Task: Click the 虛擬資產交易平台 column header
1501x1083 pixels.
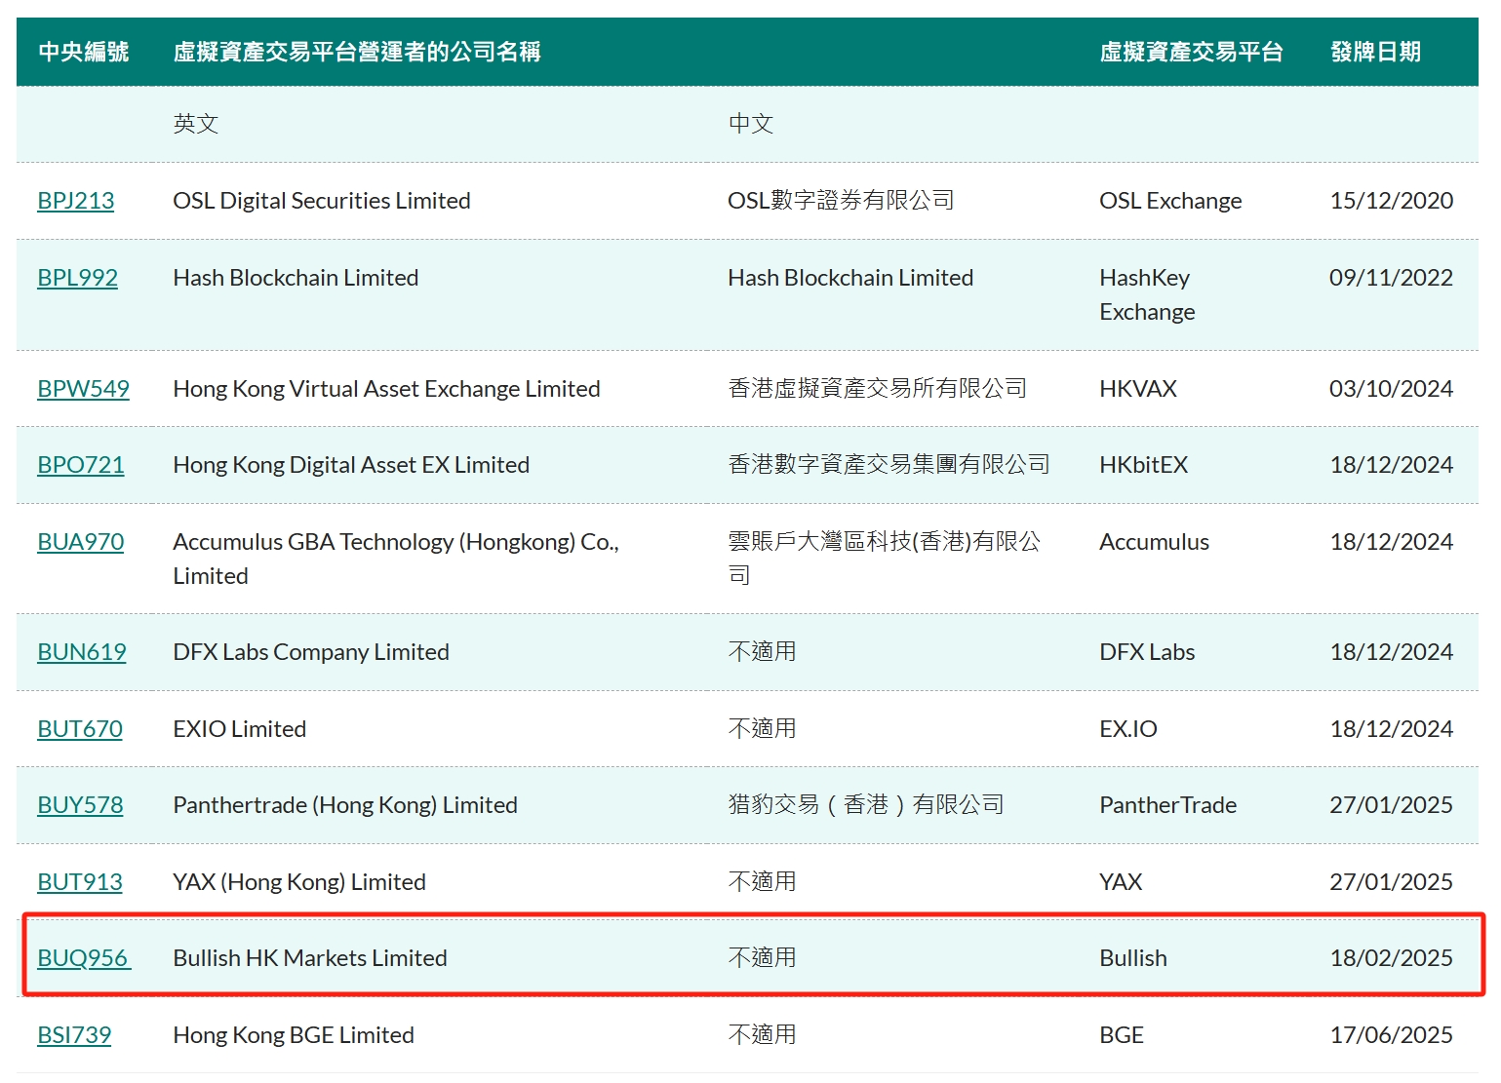Action: coord(1191,52)
